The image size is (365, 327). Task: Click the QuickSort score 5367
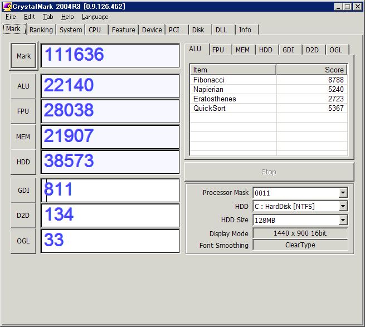(336, 108)
